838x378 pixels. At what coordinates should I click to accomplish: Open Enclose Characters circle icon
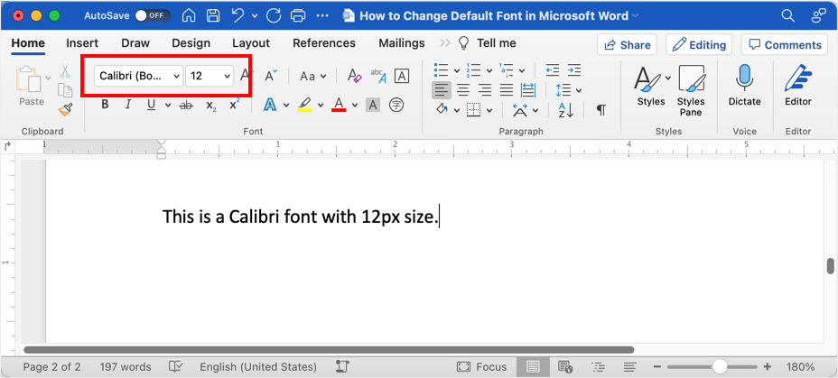(x=396, y=106)
